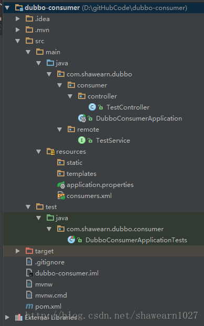Viewport: 204px width, 326px height.
Task: Select the application.properties file
Action: pos(100,185)
